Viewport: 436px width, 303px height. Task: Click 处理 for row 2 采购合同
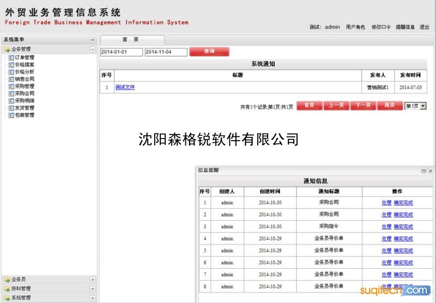tap(386, 215)
